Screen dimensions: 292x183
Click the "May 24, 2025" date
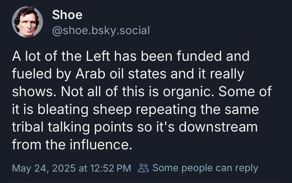(x=44, y=168)
